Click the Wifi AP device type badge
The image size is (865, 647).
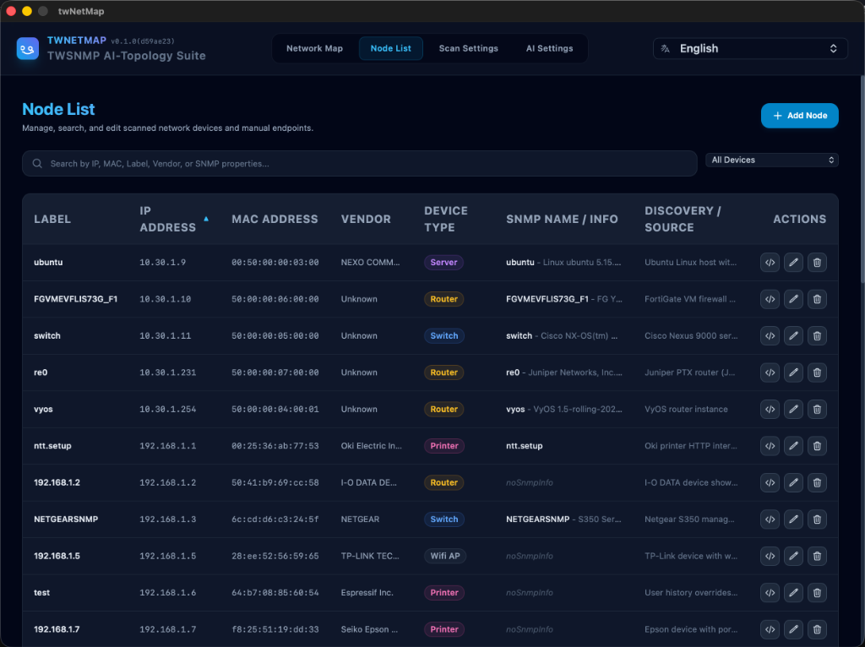[445, 556]
